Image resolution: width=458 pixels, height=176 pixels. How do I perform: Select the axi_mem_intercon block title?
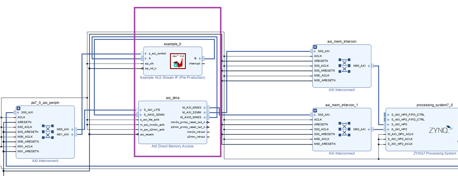342,41
